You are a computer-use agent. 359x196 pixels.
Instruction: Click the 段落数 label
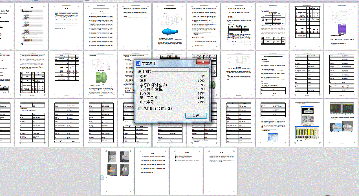(145, 93)
